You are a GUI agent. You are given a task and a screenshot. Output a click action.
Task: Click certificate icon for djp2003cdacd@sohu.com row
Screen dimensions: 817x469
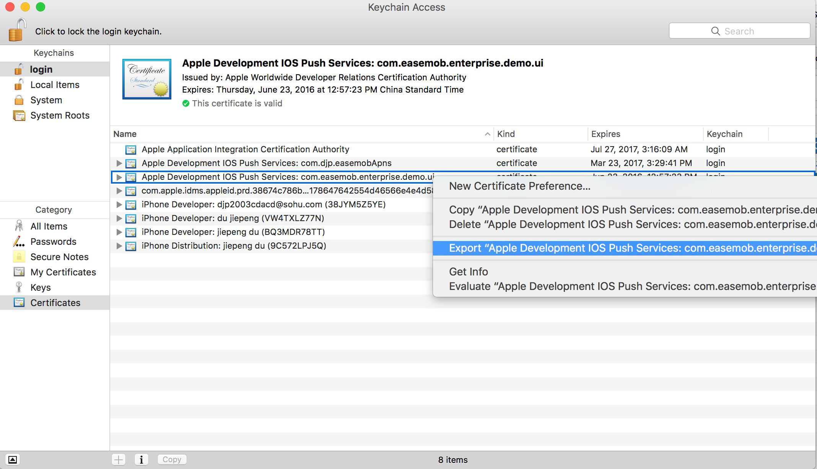click(131, 205)
